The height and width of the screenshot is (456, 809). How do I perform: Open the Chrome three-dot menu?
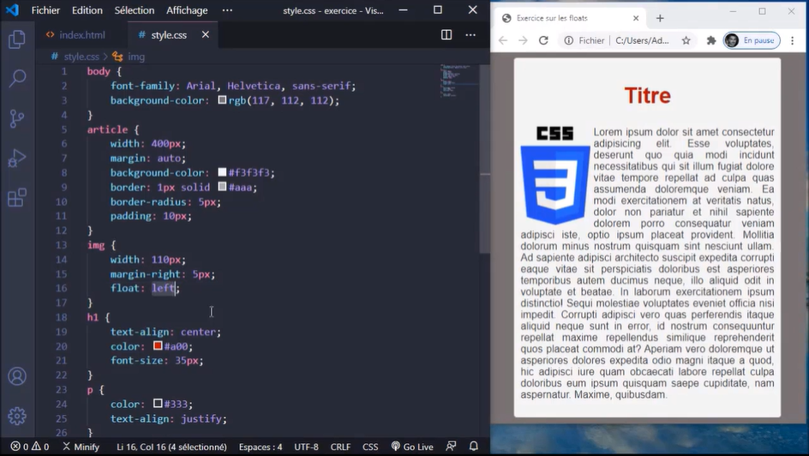(x=793, y=40)
